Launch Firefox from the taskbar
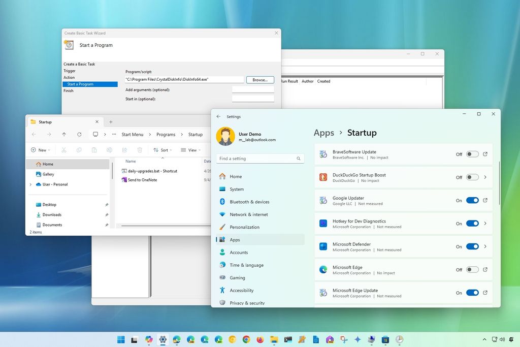 (260, 339)
